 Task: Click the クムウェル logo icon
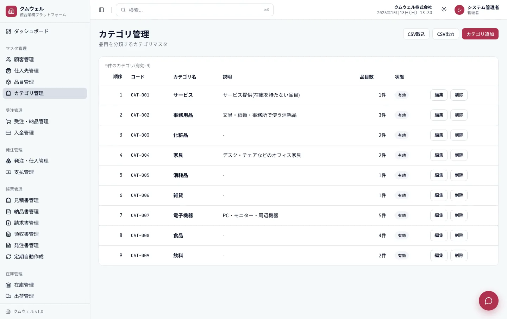[11, 11]
